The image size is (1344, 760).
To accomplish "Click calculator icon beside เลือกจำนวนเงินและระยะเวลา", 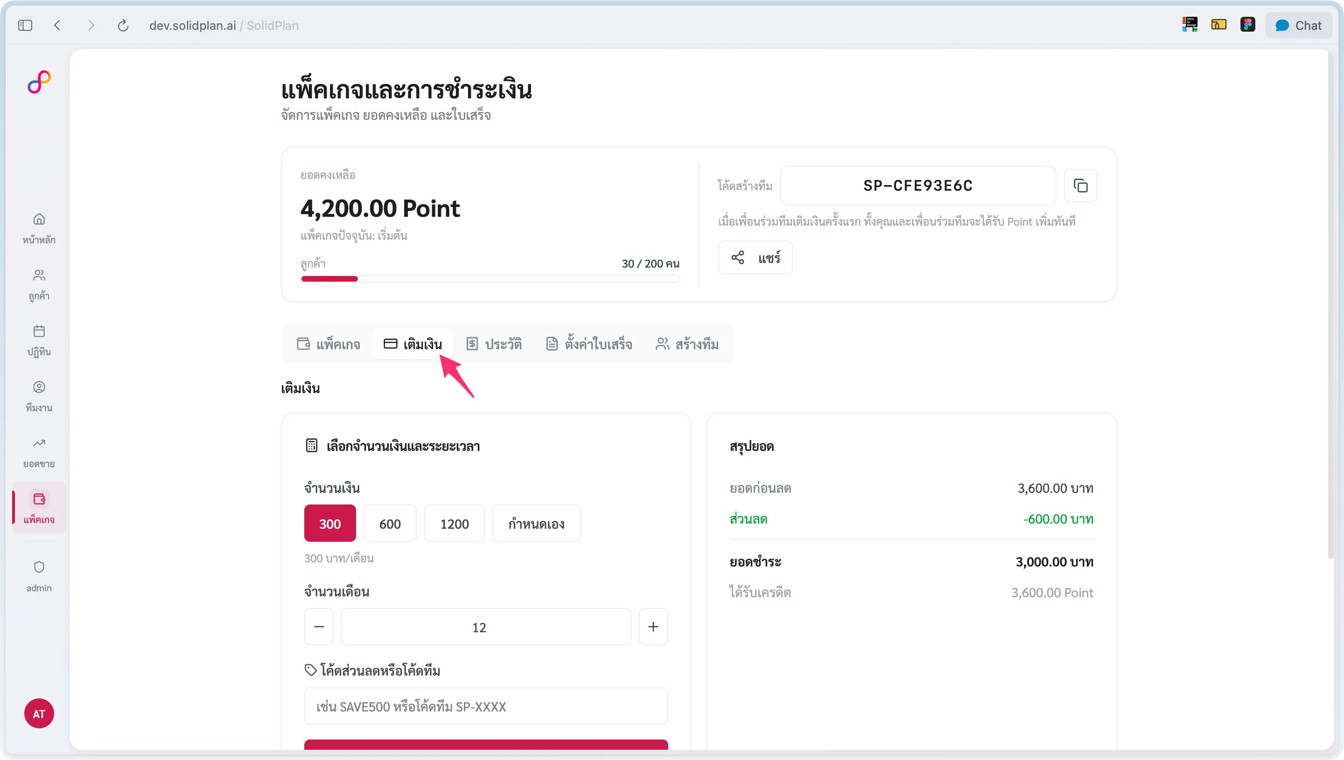I will (x=311, y=445).
